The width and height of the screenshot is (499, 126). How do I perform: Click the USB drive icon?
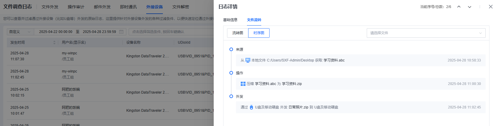[251, 107]
